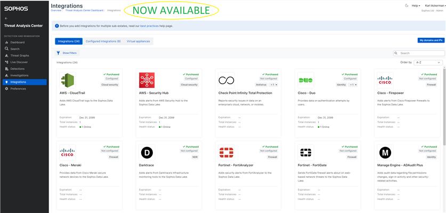Open the Order by A-Z dropdown
This screenshot has height=213, width=446.
[x=428, y=62]
